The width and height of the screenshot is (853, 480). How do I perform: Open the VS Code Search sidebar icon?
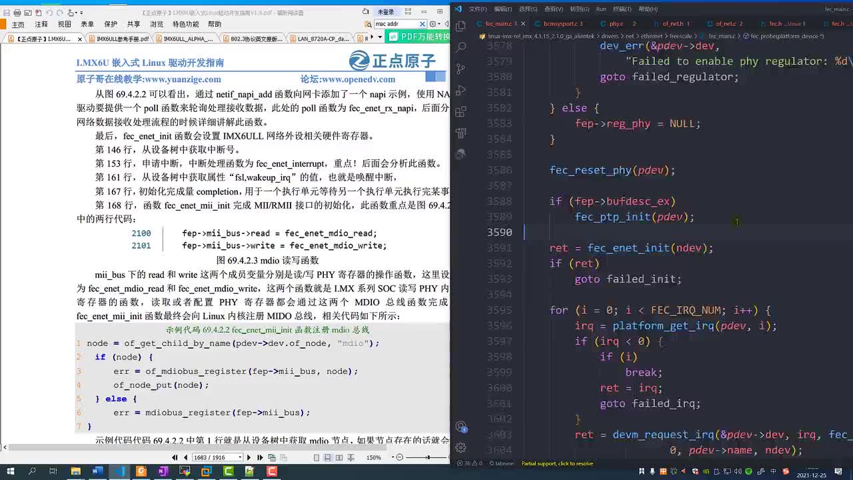[x=460, y=47]
